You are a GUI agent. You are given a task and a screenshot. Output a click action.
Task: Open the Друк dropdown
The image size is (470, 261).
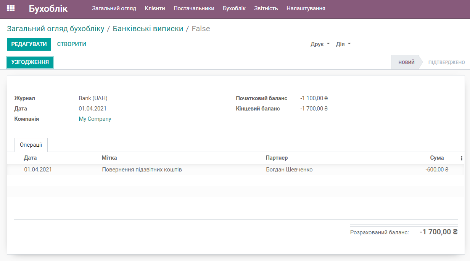pos(320,44)
